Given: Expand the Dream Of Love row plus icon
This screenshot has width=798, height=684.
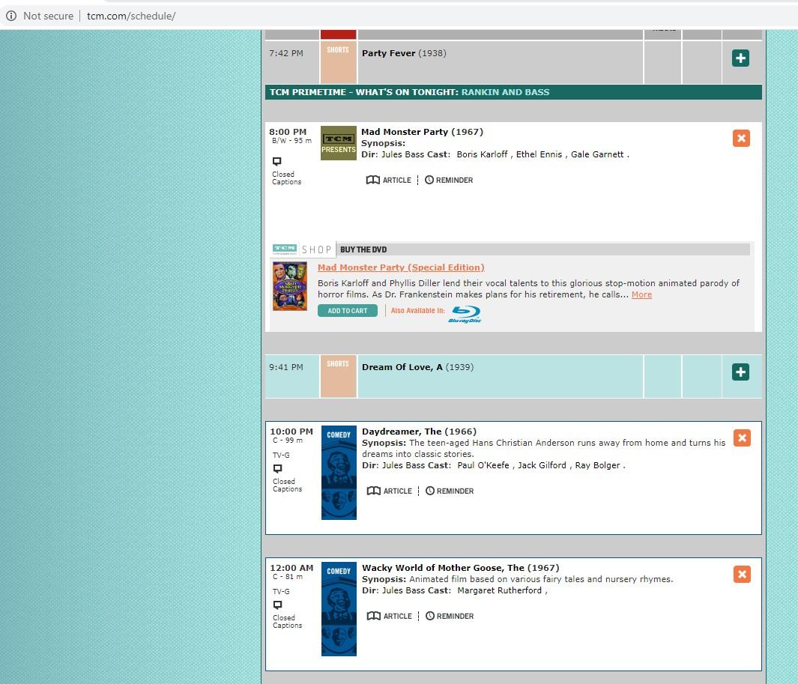Looking at the screenshot, I should 740,372.
